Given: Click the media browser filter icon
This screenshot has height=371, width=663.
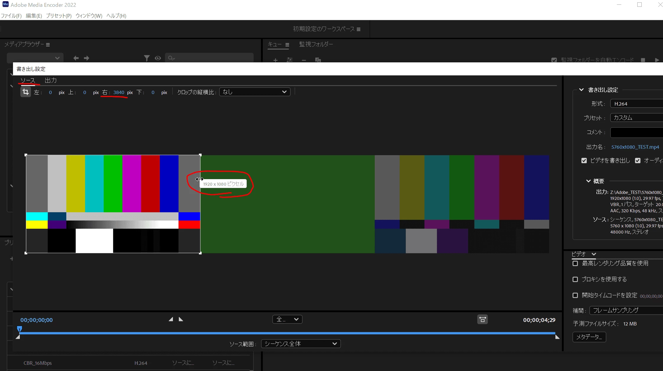Looking at the screenshot, I should pos(147,58).
